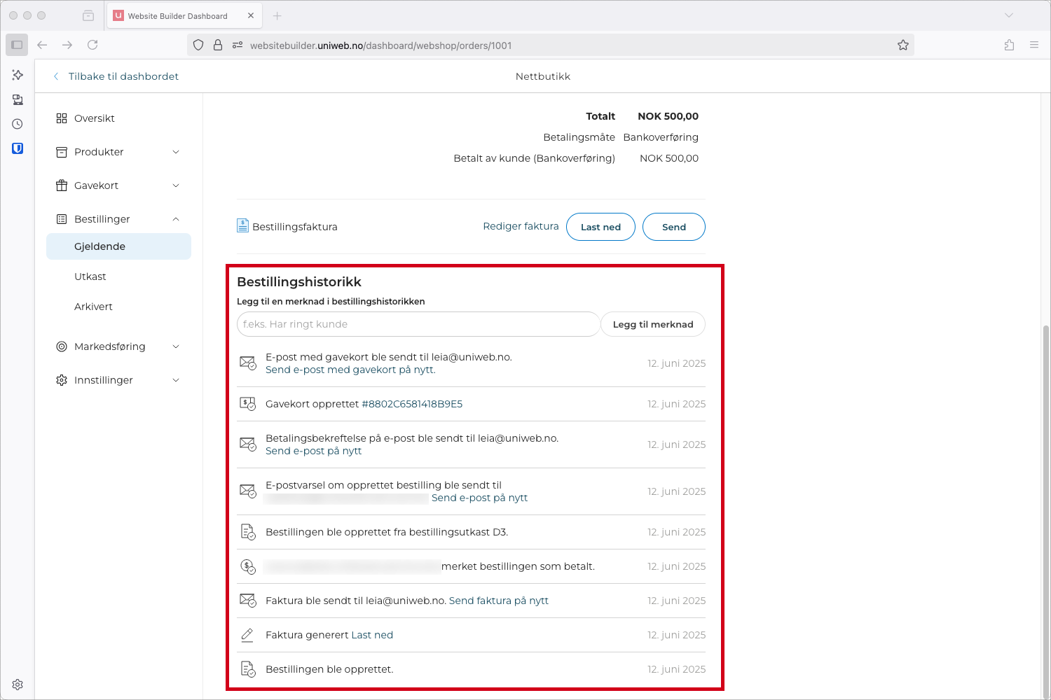The height and width of the screenshot is (700, 1051).
Task: Open browser sidebar settings gear at bottom
Action: pyautogui.click(x=18, y=685)
